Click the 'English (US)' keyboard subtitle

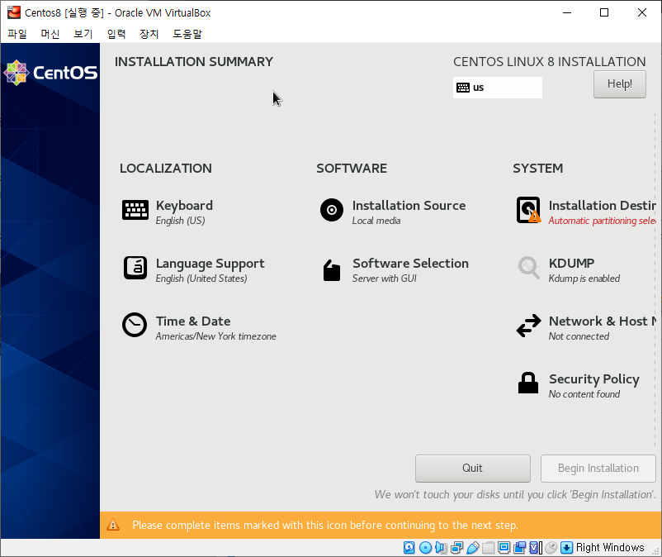pyautogui.click(x=180, y=221)
